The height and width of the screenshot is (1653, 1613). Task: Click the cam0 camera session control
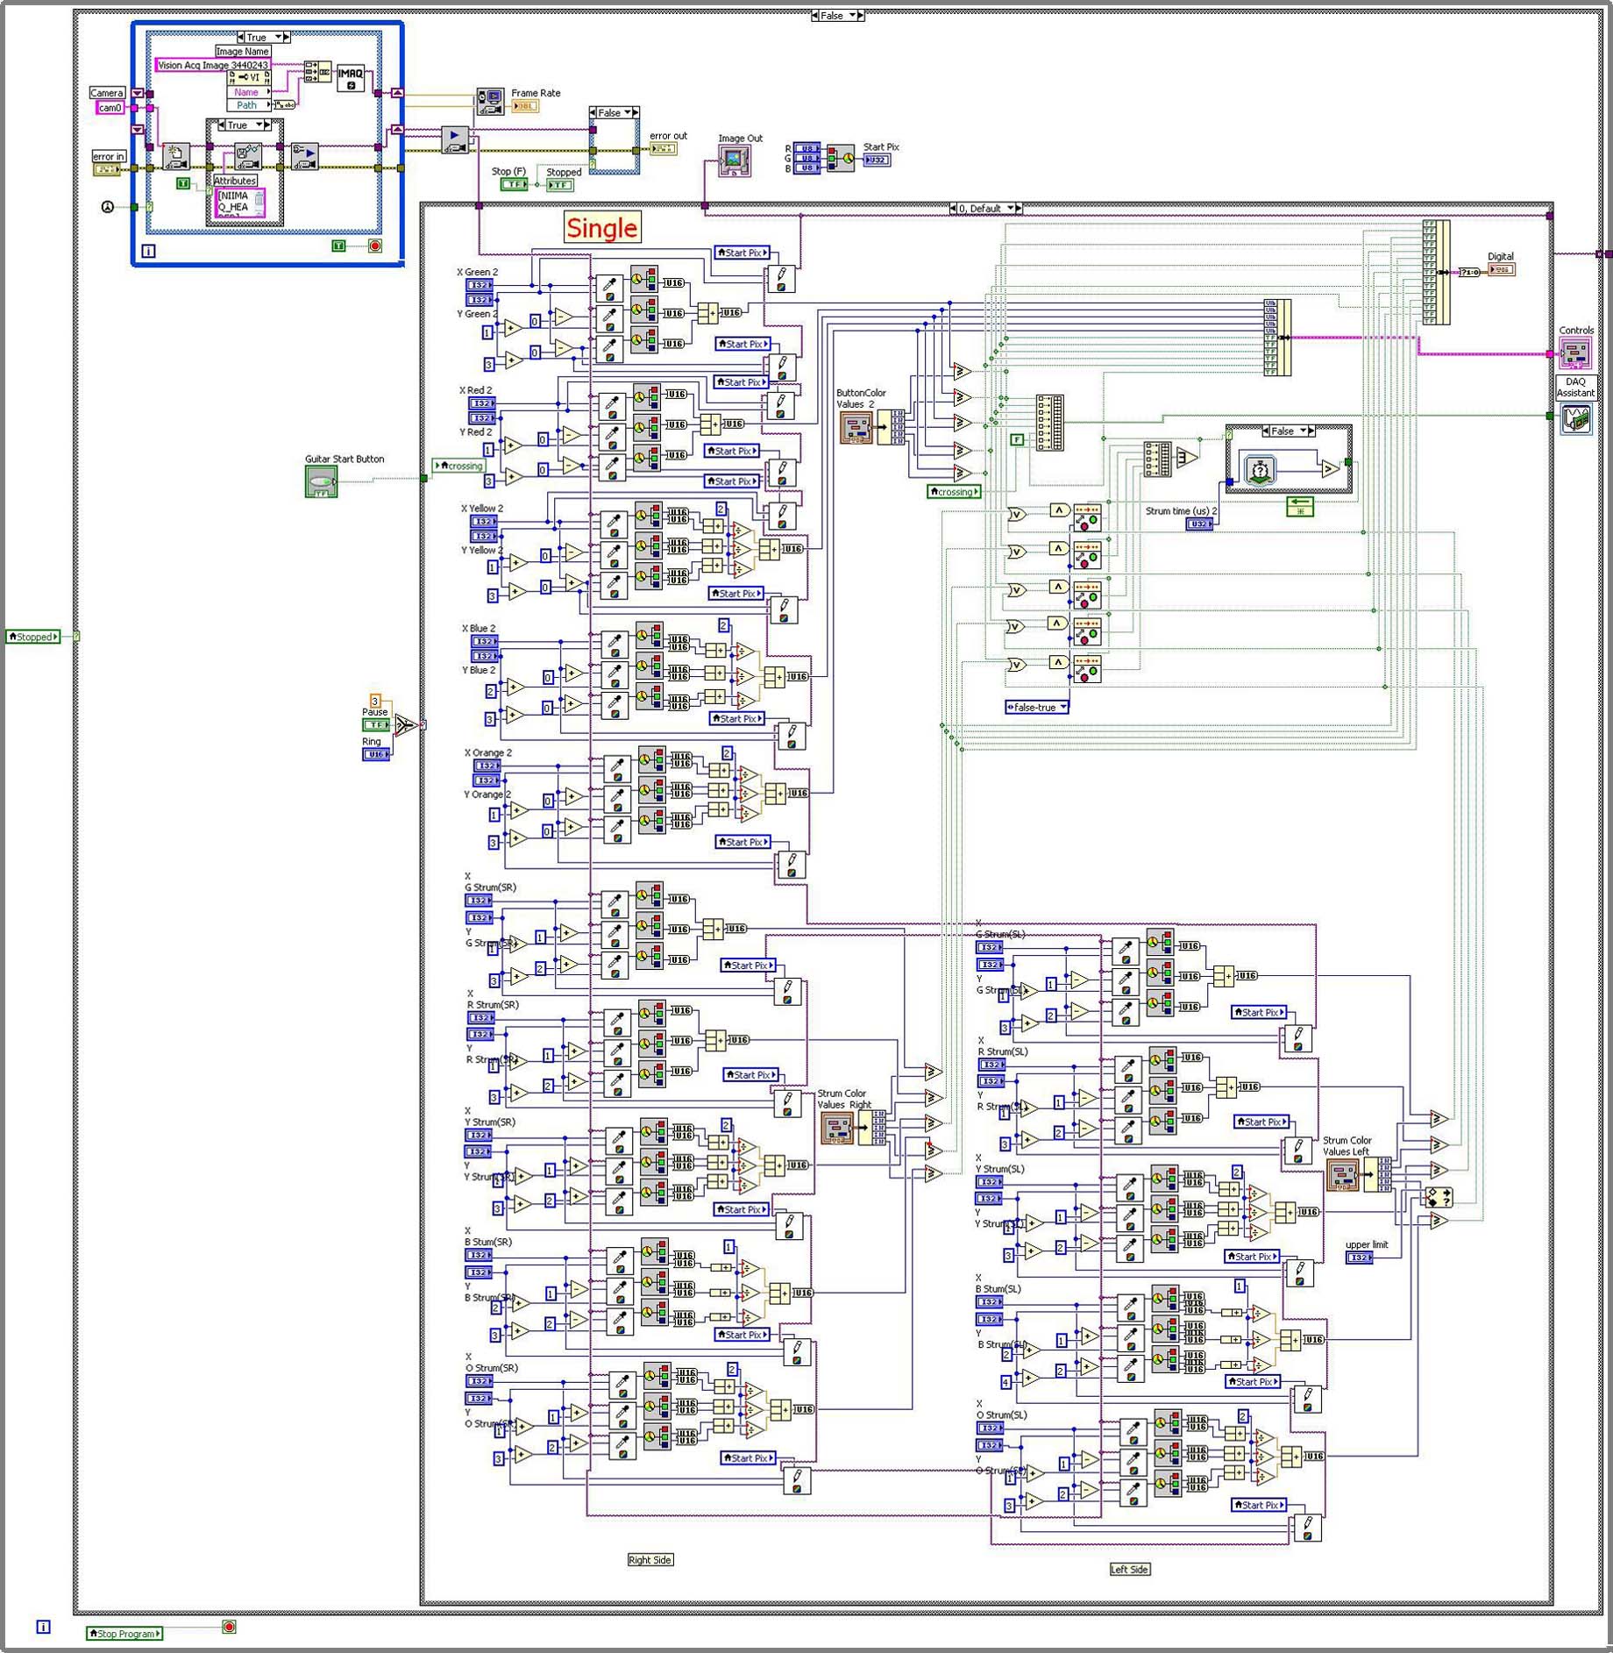click(x=110, y=108)
